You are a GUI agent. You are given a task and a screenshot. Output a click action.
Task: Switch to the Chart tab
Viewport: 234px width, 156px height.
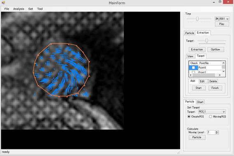(x=200, y=102)
